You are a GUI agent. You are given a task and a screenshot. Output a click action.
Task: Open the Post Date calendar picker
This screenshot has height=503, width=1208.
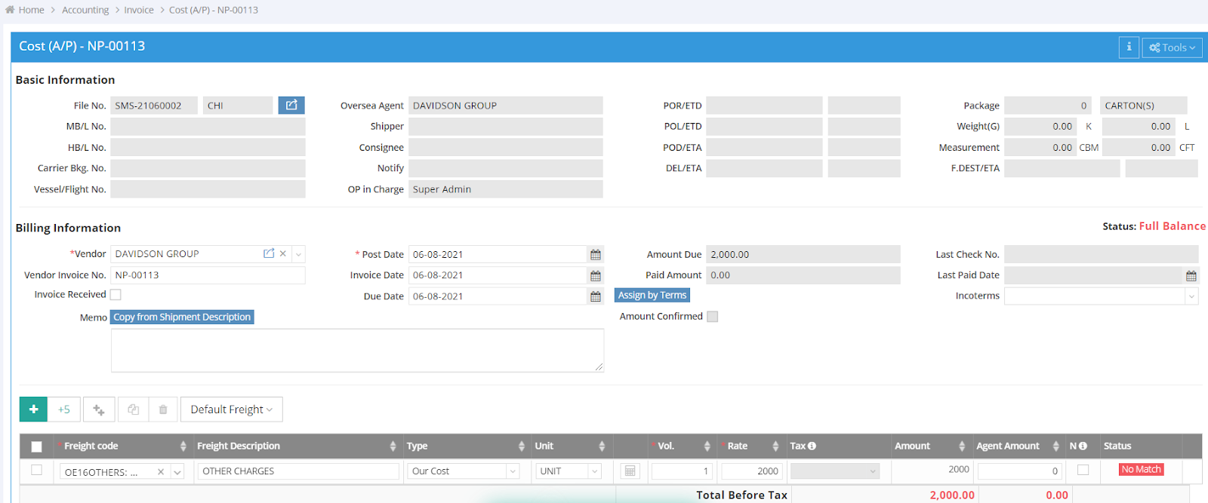pyautogui.click(x=596, y=255)
